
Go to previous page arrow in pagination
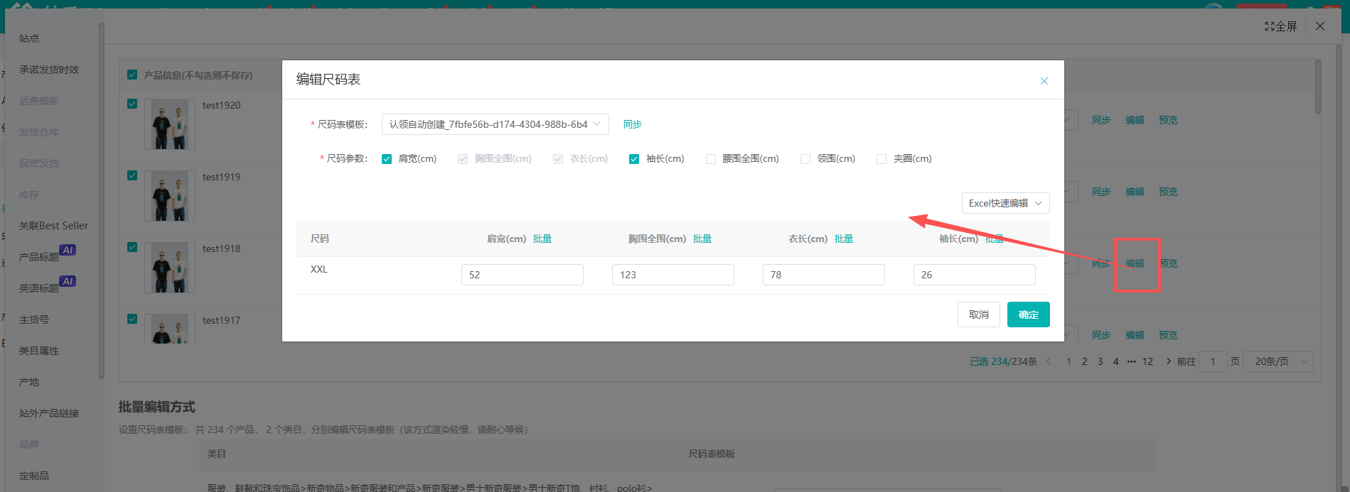tap(1049, 361)
